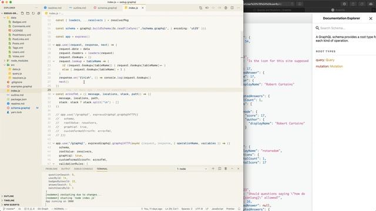Viewport: 376px width, 211px height.
Task: Open resolvers.js in the src folder
Action: click(19, 78)
